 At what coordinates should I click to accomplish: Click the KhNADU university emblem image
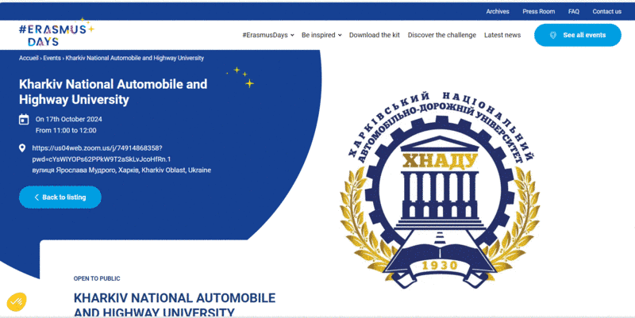[x=440, y=190]
